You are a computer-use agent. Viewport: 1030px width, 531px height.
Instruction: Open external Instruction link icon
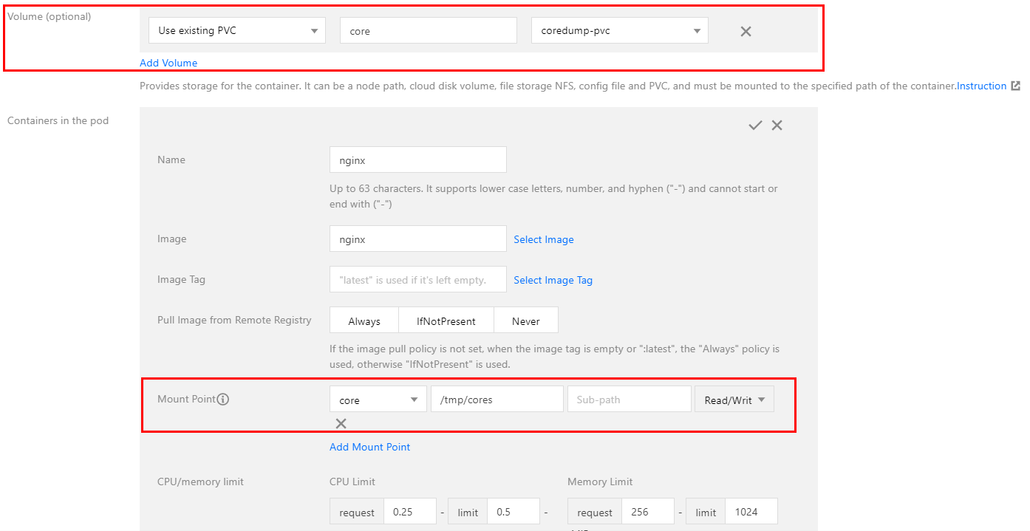pyautogui.click(x=1016, y=86)
